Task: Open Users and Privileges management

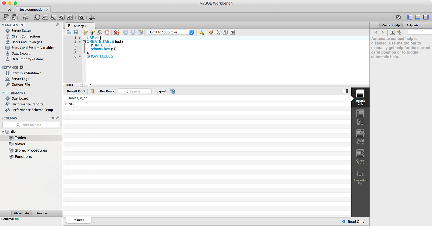Action: point(27,42)
